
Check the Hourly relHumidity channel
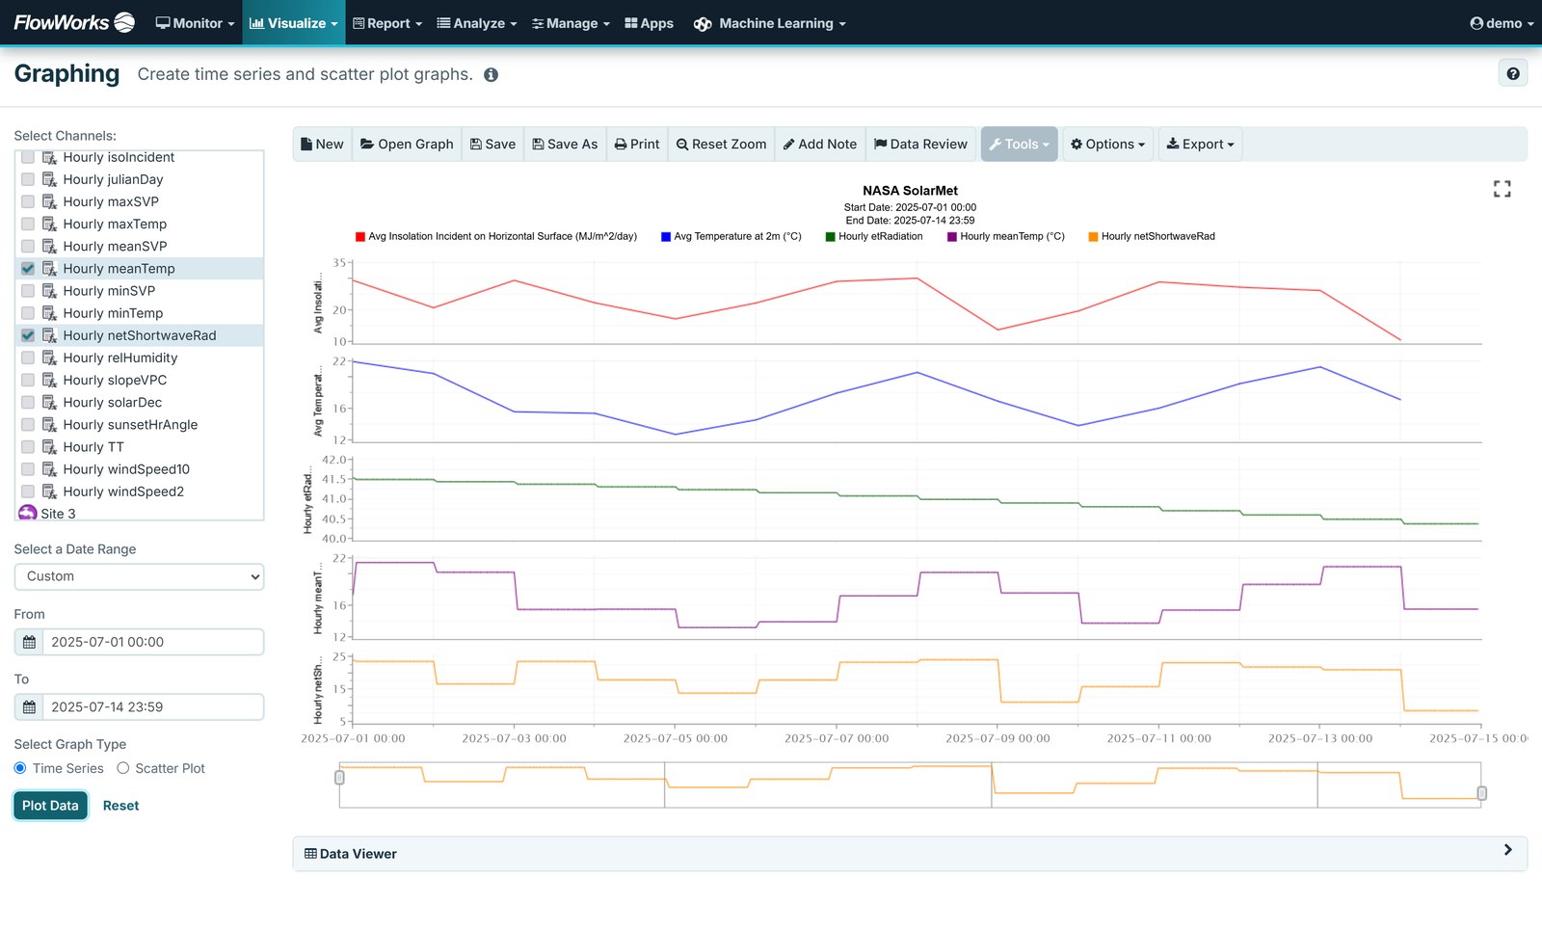[x=28, y=358]
